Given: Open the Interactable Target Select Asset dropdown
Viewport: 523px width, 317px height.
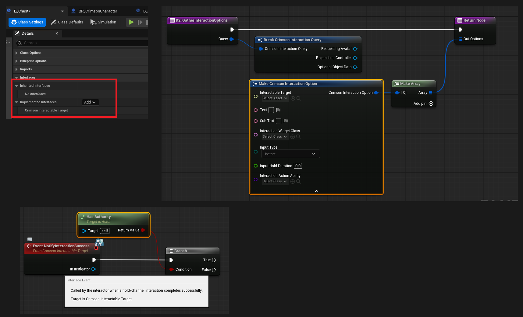Looking at the screenshot, I should pos(275,98).
